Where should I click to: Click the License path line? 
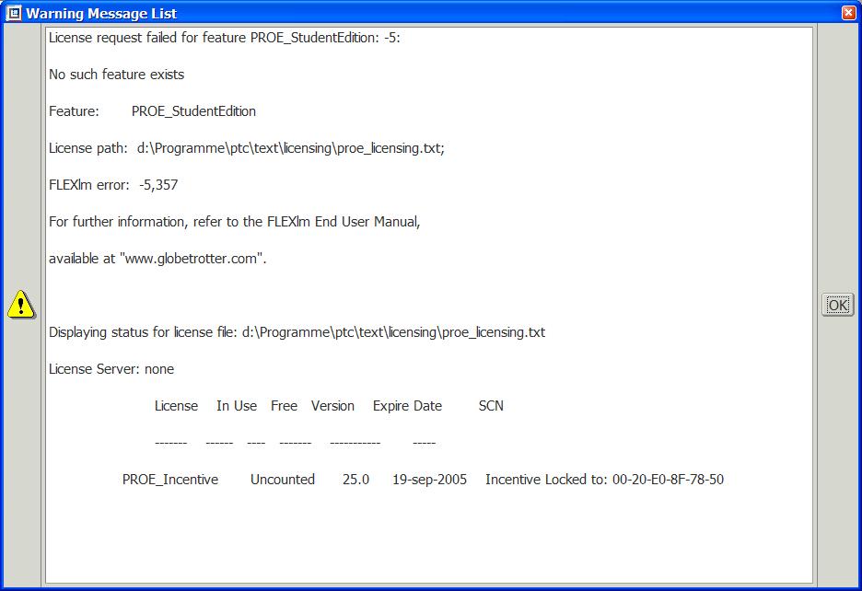click(x=246, y=148)
